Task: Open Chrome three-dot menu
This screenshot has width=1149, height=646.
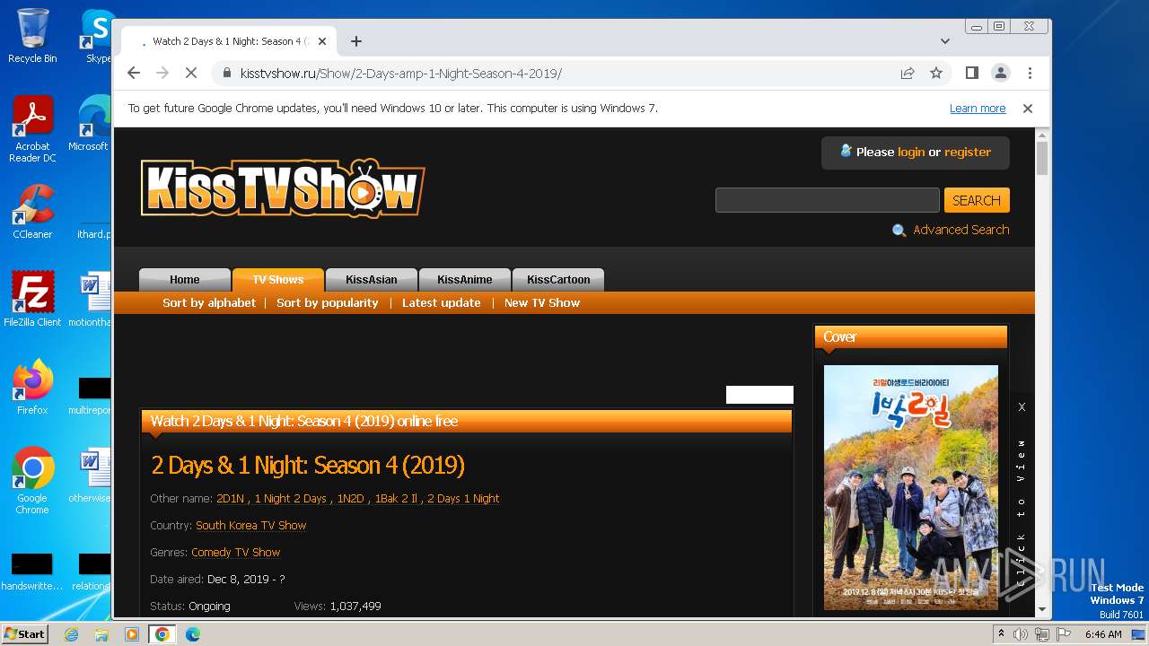Action: coord(1030,73)
